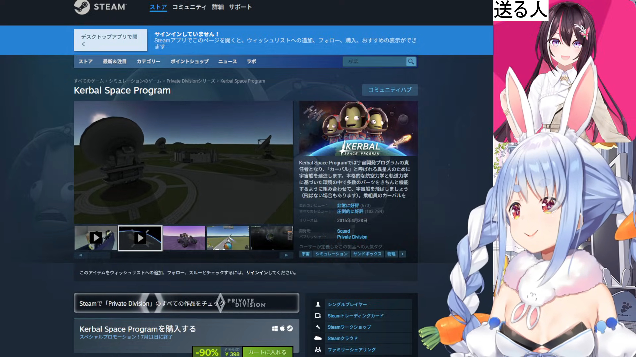636x357 pixels.
Task: Click the release date 2015年4月28日
Action: (352, 220)
